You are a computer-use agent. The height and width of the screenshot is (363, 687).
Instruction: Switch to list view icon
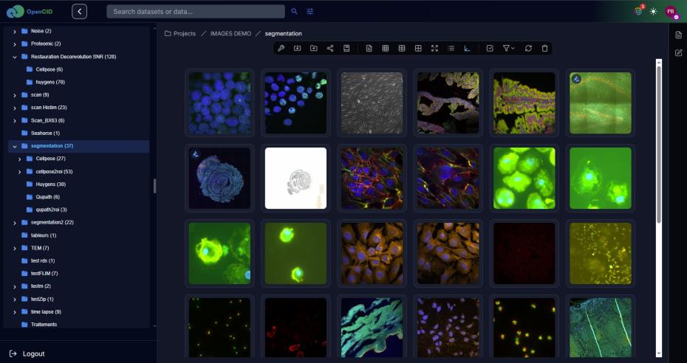(x=451, y=48)
